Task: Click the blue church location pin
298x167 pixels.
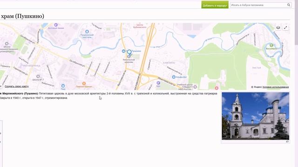Action: point(129,53)
